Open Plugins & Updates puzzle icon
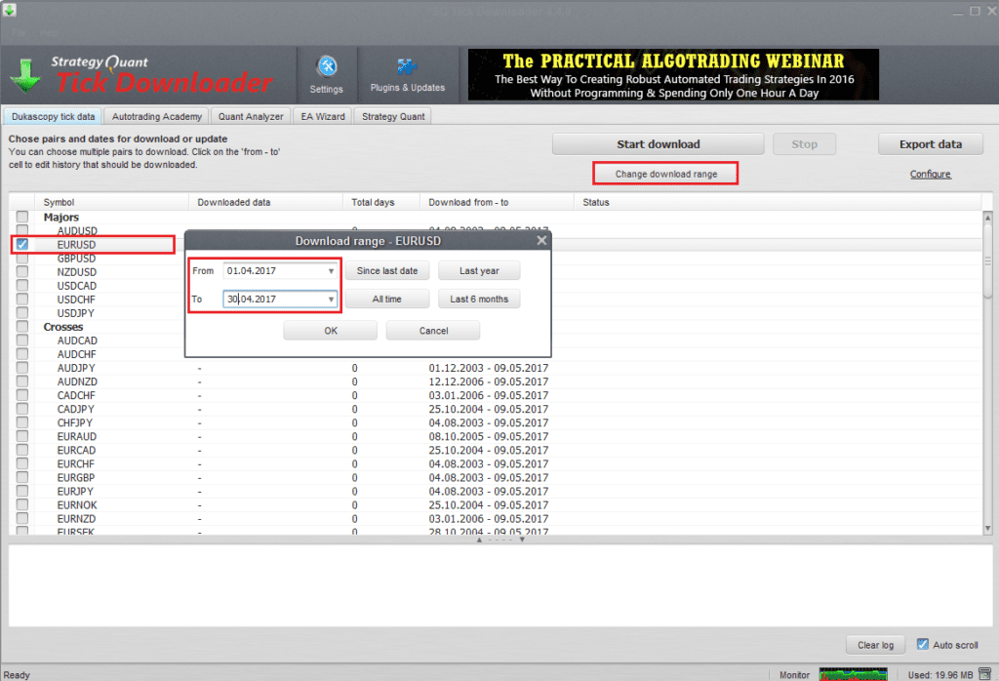The width and height of the screenshot is (999, 681). pos(407,66)
